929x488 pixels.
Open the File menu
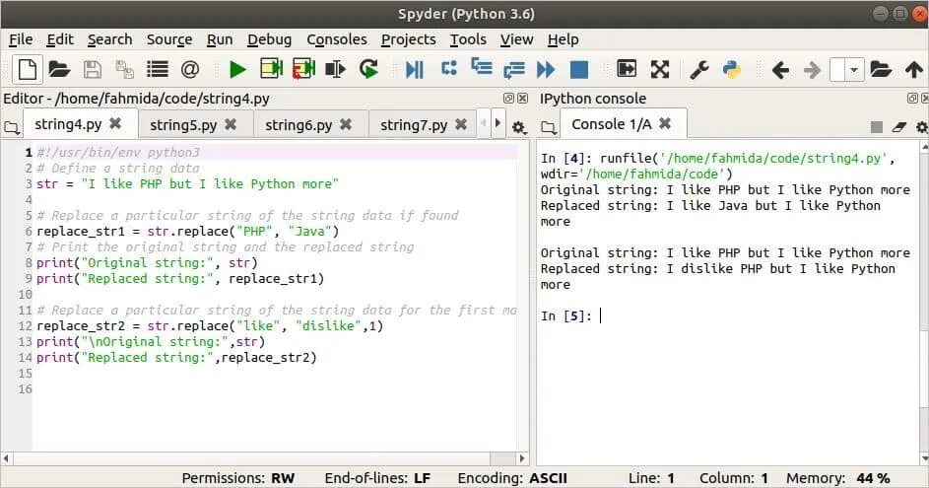pyautogui.click(x=21, y=39)
